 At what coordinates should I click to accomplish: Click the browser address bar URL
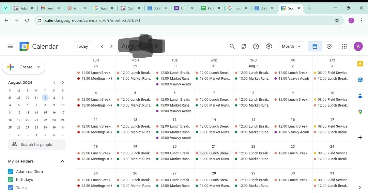point(92,20)
